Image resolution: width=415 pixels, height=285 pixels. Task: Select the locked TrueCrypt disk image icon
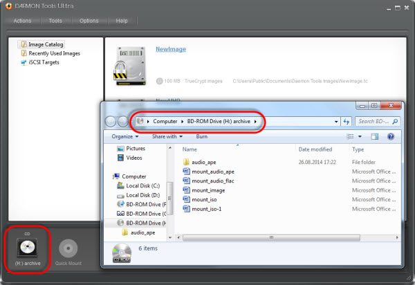coord(130,66)
